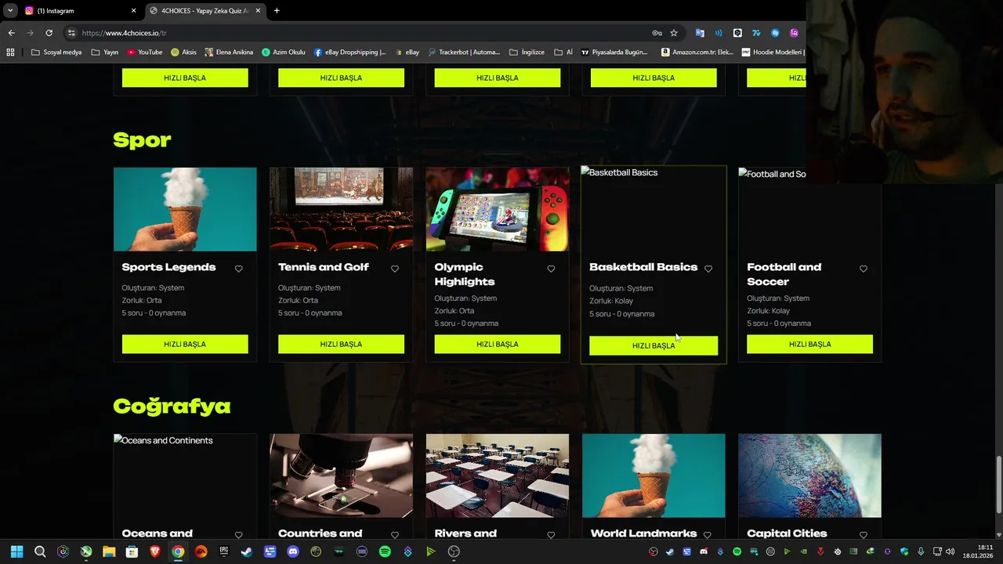Open the password key icon in address bar
The width and height of the screenshot is (1003, 564).
coord(657,33)
